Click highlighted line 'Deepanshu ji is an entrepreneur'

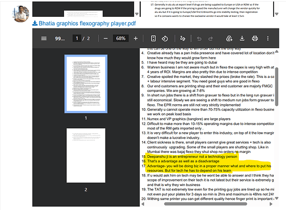click(192, 156)
